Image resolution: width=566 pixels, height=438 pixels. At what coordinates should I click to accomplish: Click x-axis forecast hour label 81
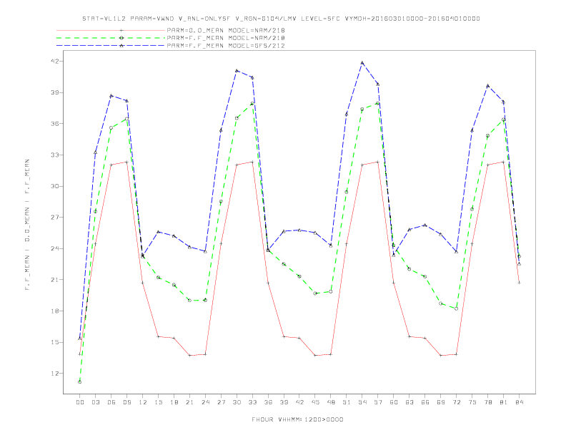(x=504, y=402)
